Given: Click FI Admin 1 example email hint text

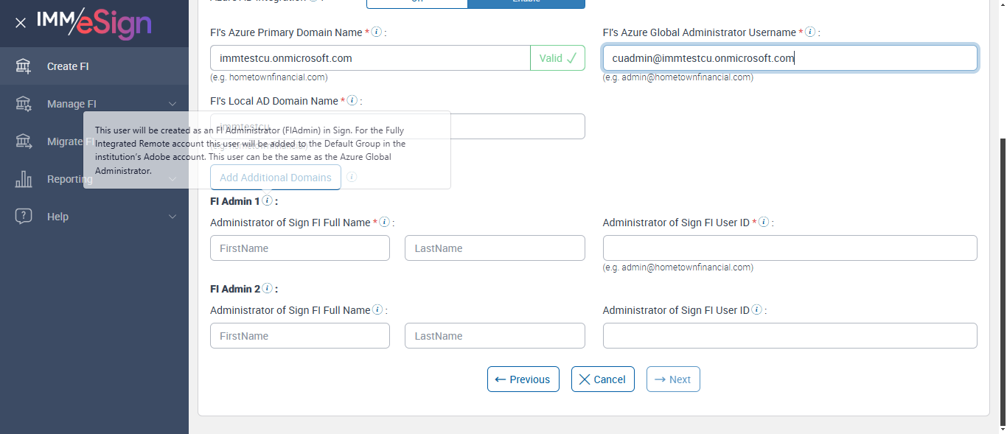Looking at the screenshot, I should coord(678,267).
